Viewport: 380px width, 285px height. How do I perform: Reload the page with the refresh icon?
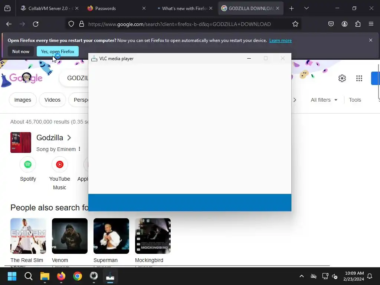click(x=36, y=24)
